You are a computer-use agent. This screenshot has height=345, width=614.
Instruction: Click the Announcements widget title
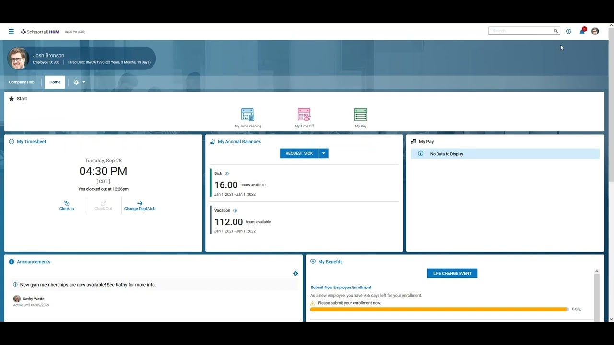tap(34, 262)
